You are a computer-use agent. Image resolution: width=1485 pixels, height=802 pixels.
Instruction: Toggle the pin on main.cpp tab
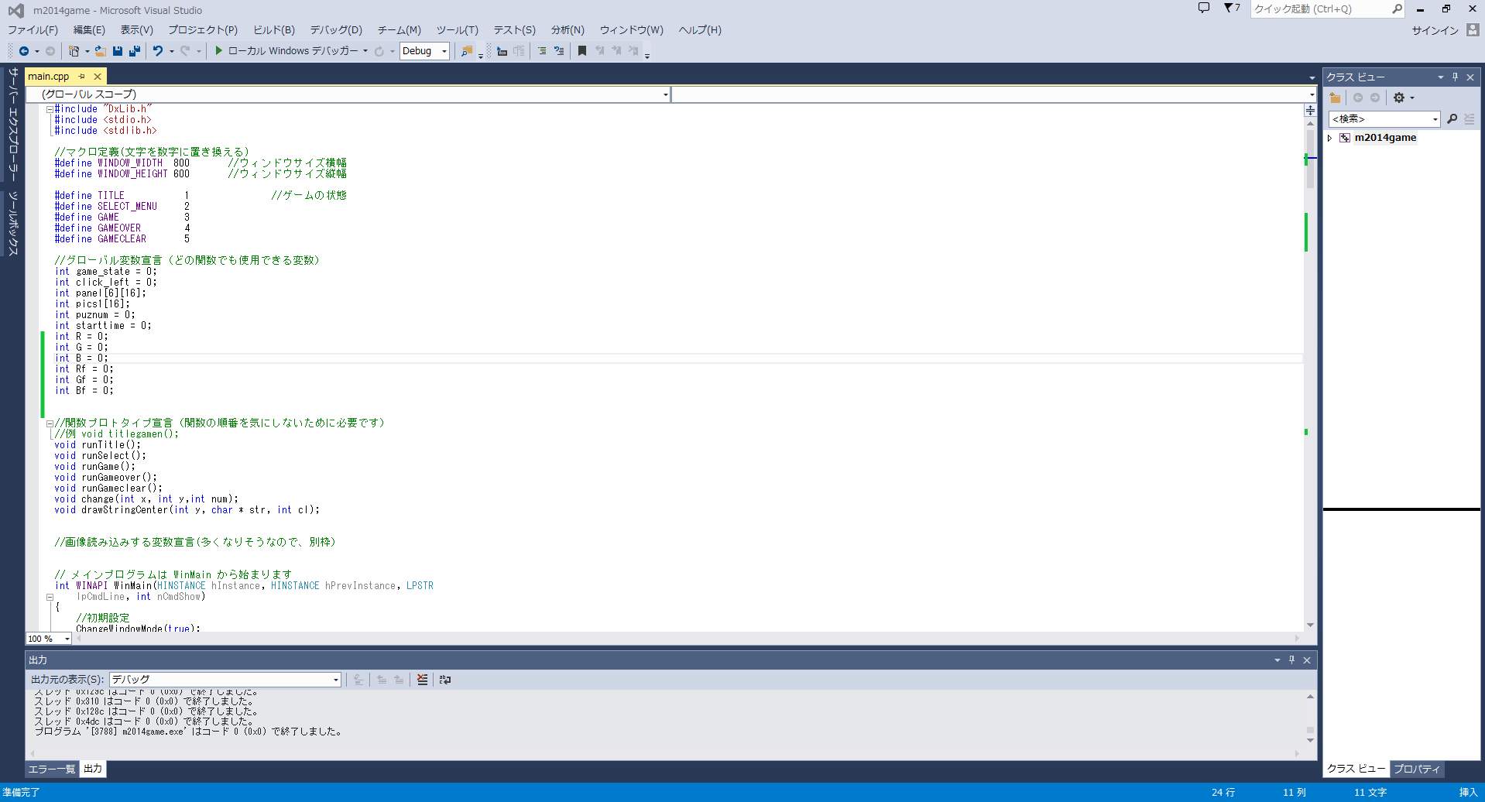point(82,77)
